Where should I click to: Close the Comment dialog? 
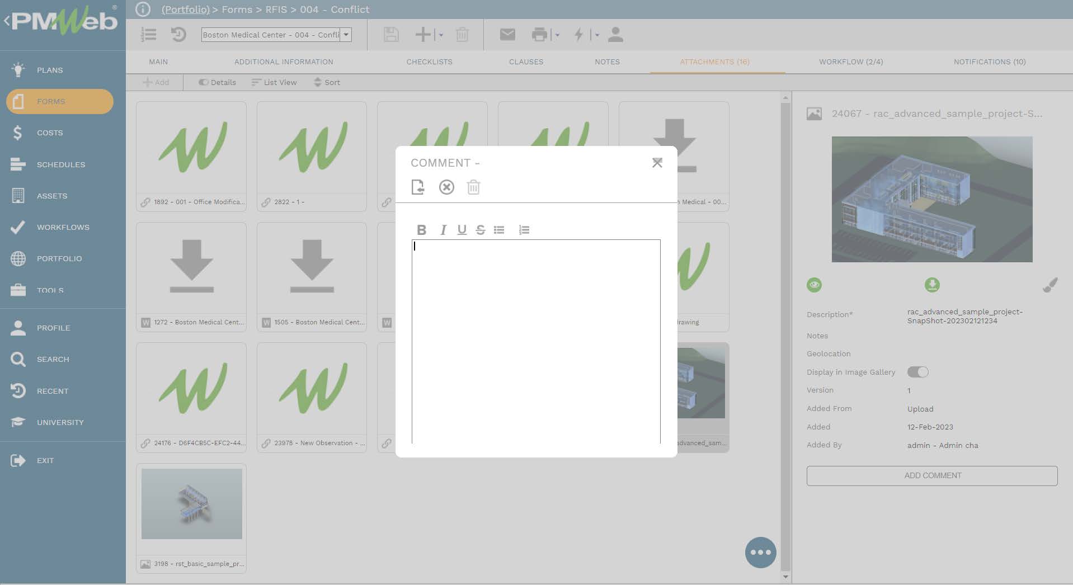point(657,163)
